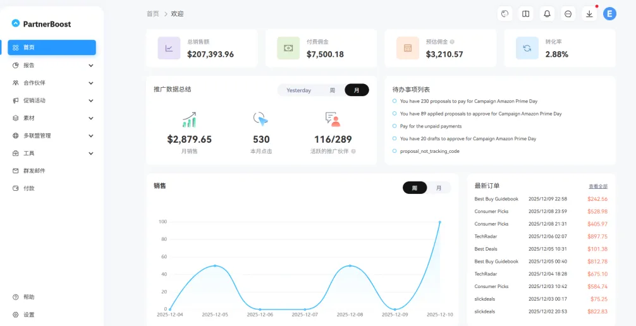Screen dimensions: 636x326
Task: Click the total sales chart icon
Action: [x=169, y=48]
